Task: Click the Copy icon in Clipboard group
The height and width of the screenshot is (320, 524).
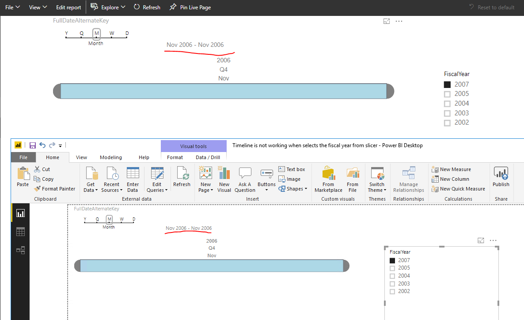Action: [x=37, y=179]
